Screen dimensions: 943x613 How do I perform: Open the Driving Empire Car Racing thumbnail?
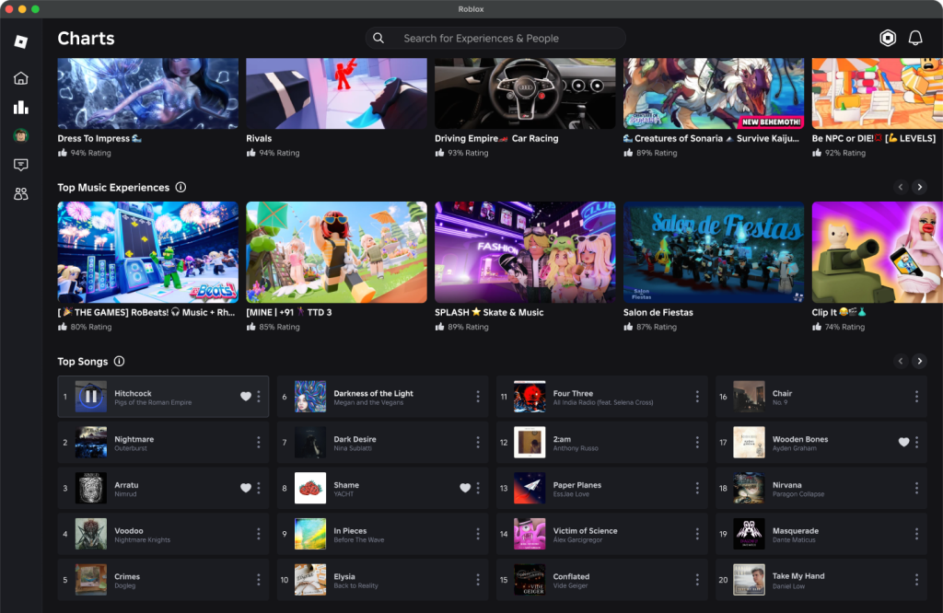click(525, 93)
